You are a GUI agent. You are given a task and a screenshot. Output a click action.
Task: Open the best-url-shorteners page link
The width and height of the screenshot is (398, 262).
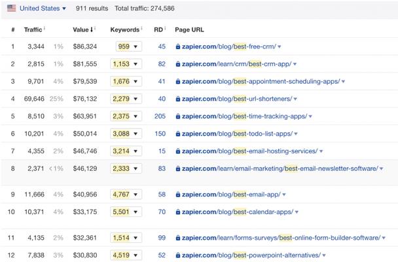[237, 99]
